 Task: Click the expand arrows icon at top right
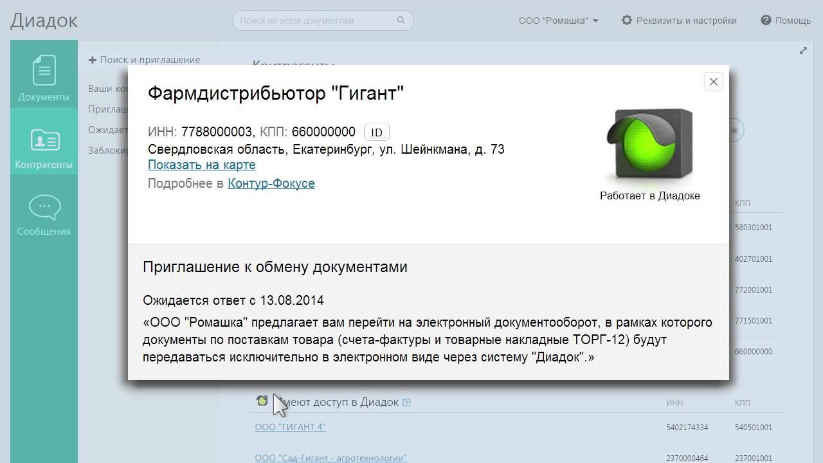coord(803,51)
